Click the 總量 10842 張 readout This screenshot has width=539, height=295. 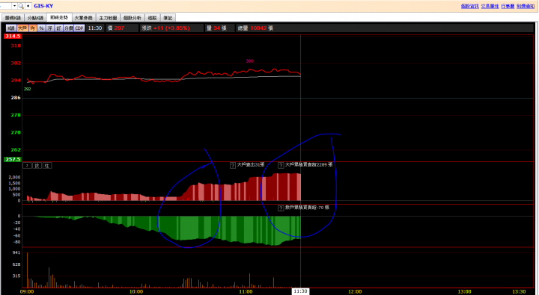pyautogui.click(x=256, y=28)
